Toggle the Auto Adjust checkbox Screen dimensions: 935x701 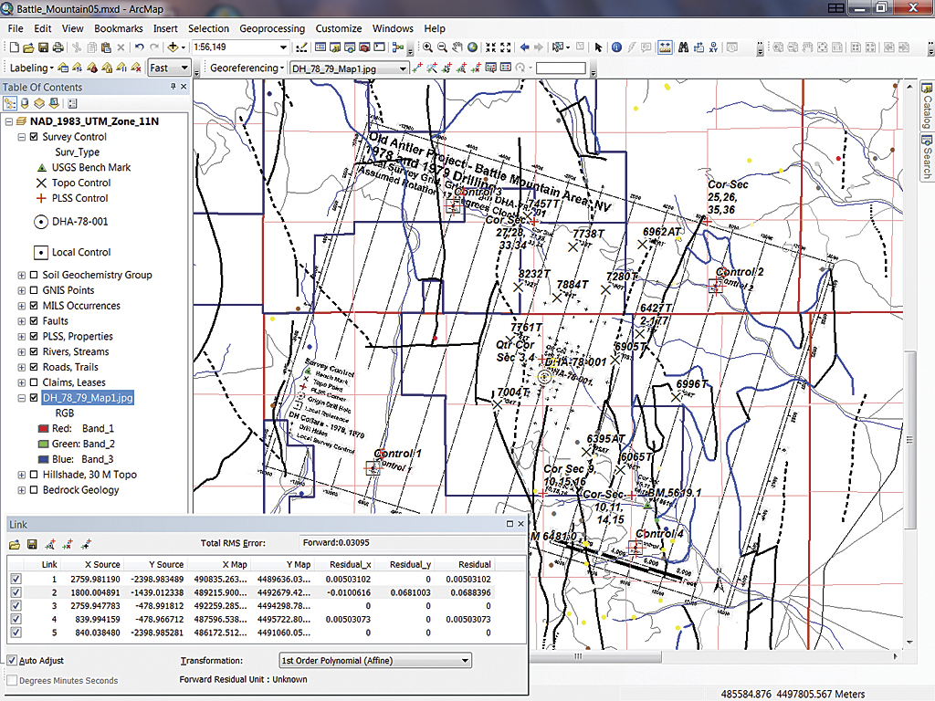[12, 661]
